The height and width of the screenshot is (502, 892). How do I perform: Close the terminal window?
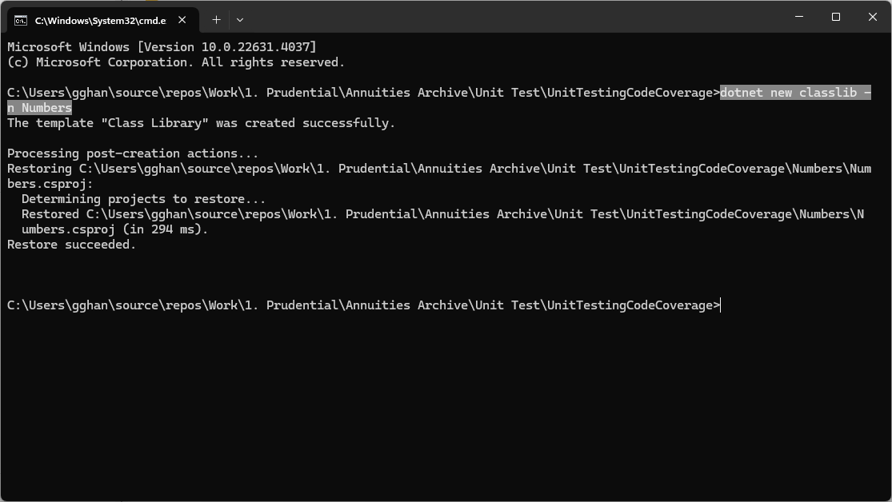(x=873, y=17)
